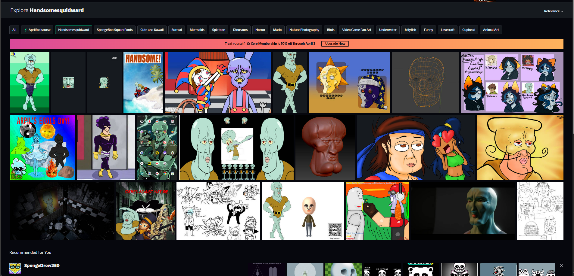The width and height of the screenshot is (574, 276).
Task: Select the All tag filter
Action: click(x=14, y=30)
